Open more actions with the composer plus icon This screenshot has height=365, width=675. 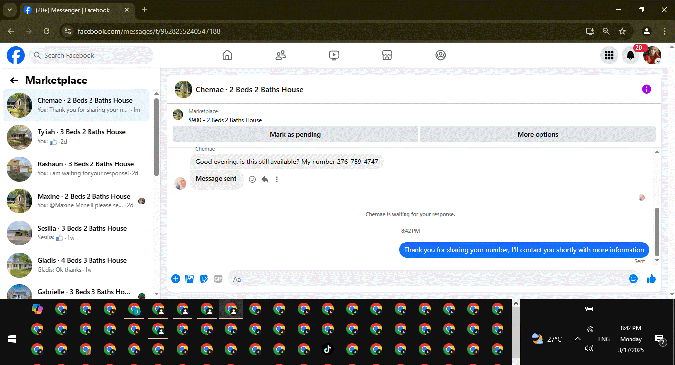click(176, 279)
